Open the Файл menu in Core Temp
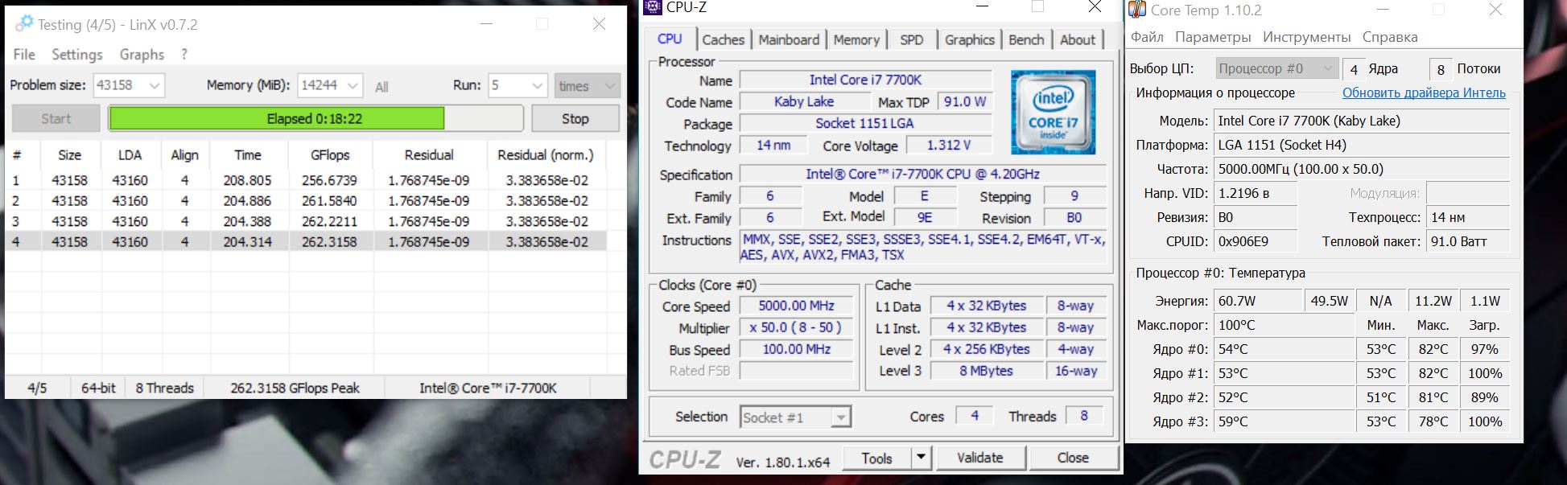1567x485 pixels. coord(1147,37)
